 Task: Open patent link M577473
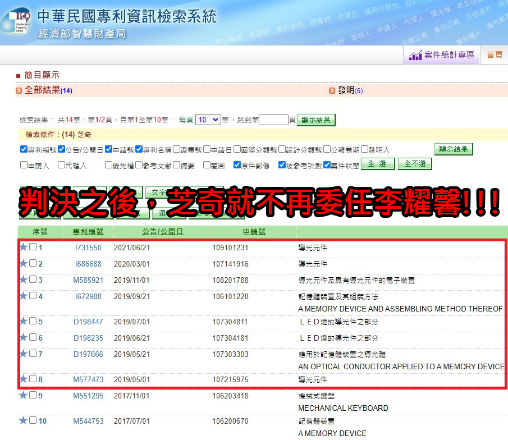(88, 379)
